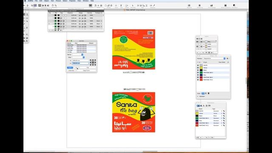
Task: Select the first highlighted view icon in Separations panel
Action: coord(198,106)
